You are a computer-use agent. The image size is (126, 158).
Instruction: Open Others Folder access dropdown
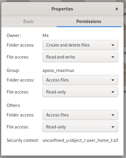[x=80, y=115]
